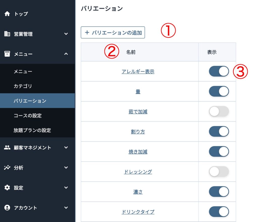Click the home icon beside トップ
258x222 pixels.
pos(7,14)
